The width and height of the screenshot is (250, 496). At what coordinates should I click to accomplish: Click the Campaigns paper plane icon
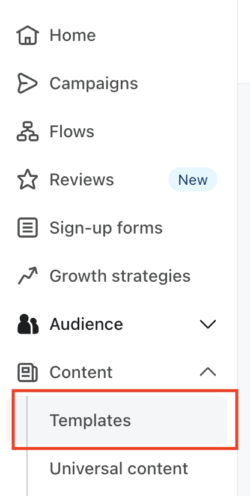click(x=28, y=83)
